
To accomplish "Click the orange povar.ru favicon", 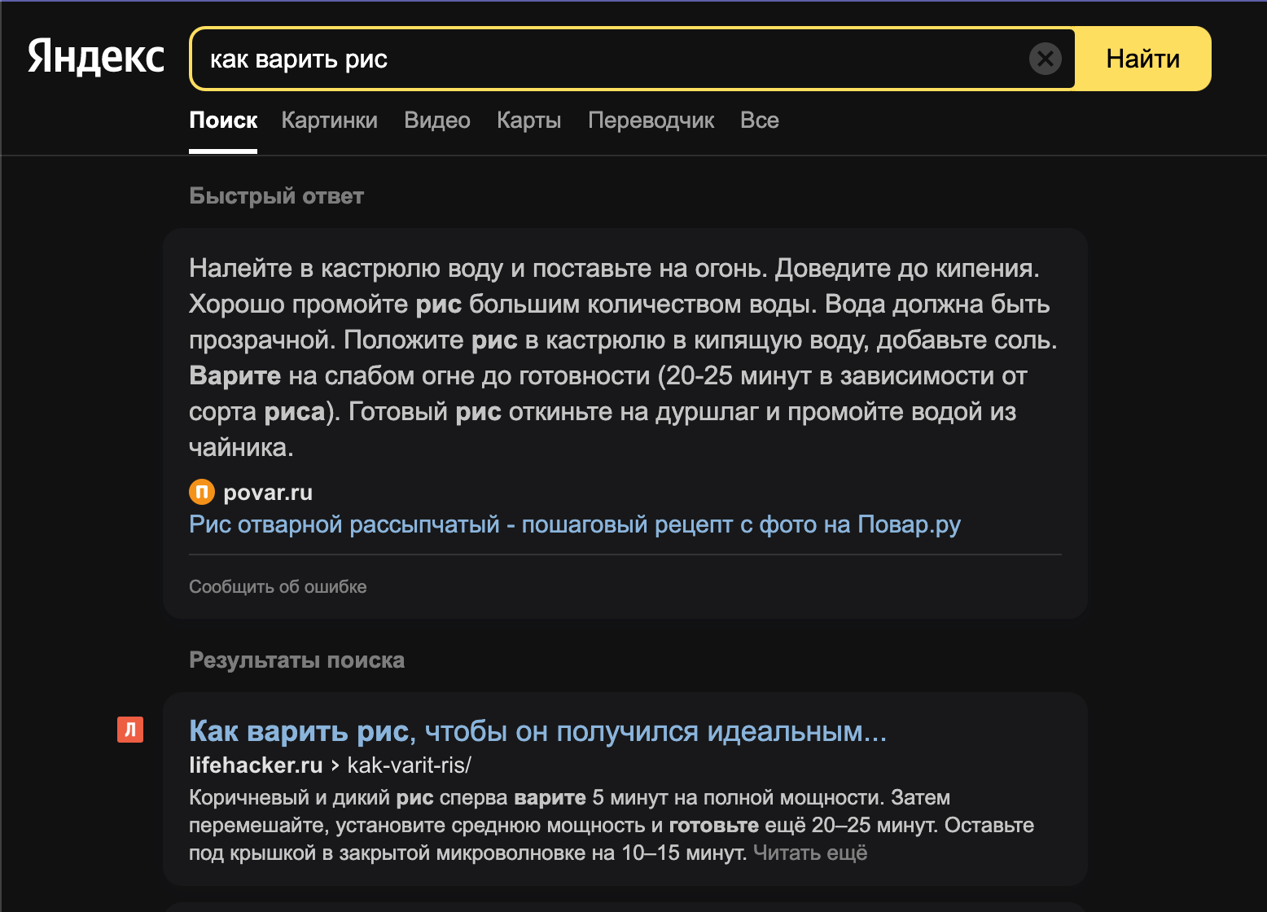I will pos(201,492).
